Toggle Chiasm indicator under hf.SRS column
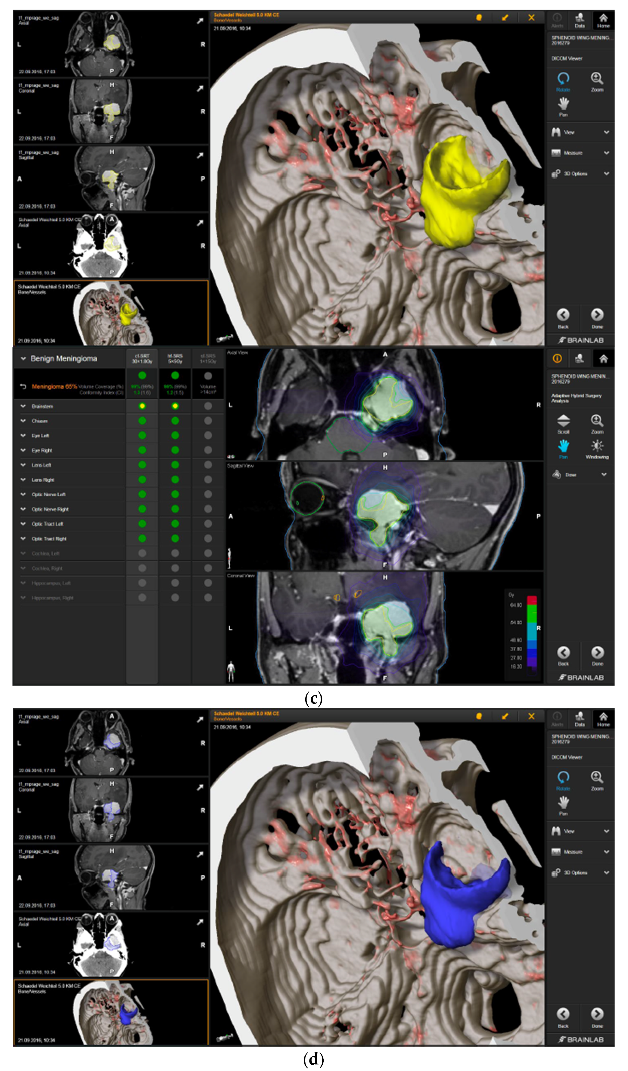 click(x=175, y=421)
